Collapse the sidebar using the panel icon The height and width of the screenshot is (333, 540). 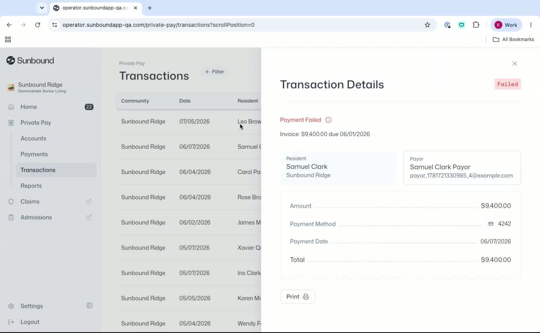pyautogui.click(x=90, y=306)
